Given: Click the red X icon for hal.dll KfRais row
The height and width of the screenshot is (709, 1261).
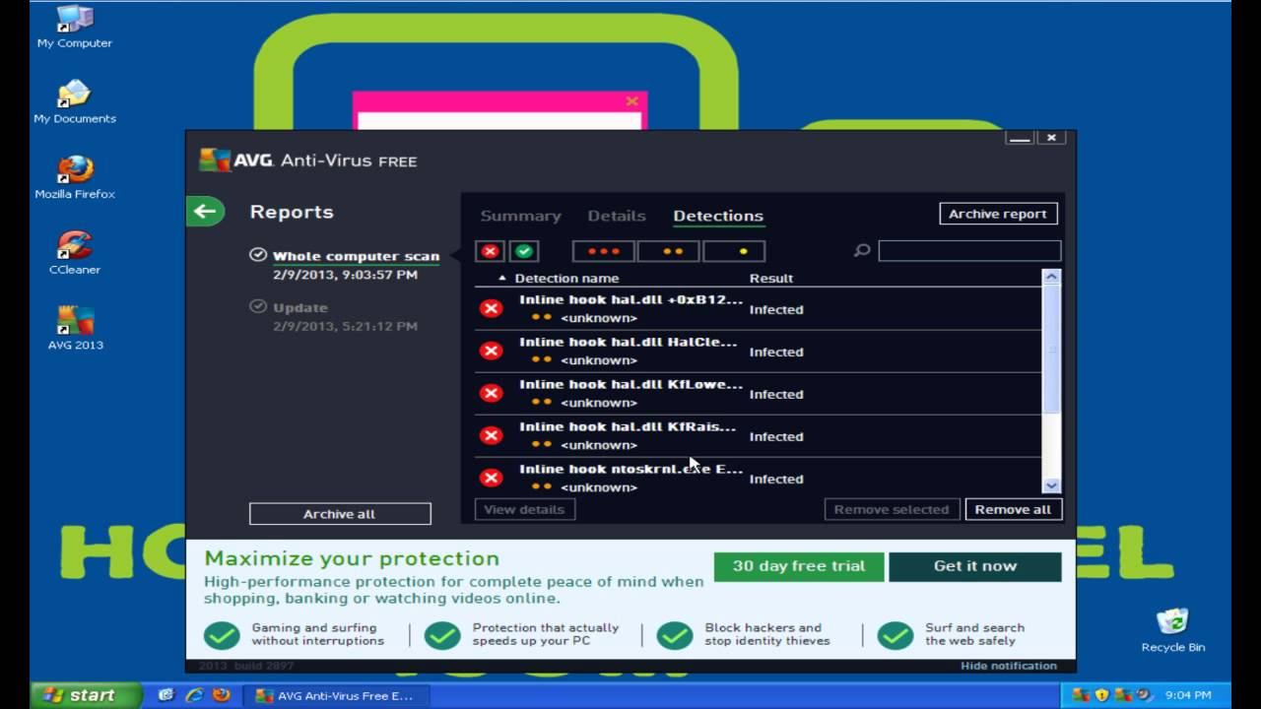Looking at the screenshot, I should click(490, 436).
